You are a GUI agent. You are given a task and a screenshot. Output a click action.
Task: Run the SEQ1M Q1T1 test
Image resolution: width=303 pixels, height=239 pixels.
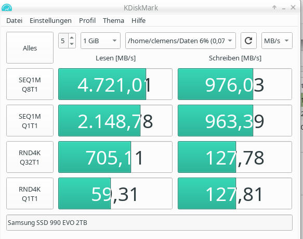tap(30, 121)
